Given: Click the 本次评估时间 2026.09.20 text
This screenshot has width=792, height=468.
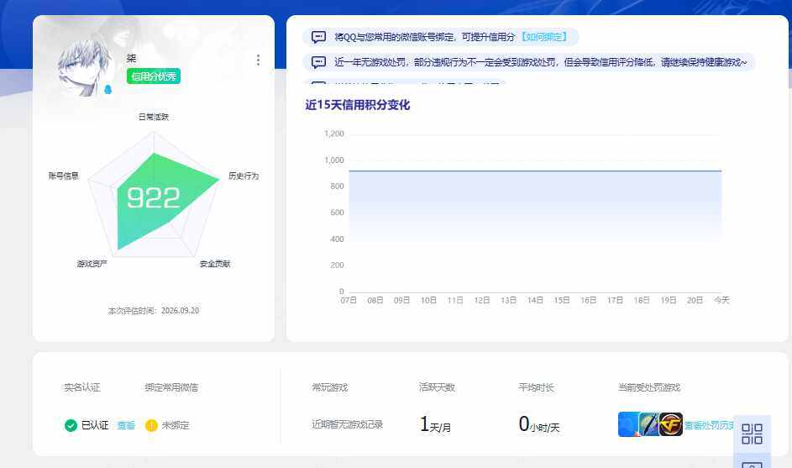Looking at the screenshot, I should click(154, 310).
